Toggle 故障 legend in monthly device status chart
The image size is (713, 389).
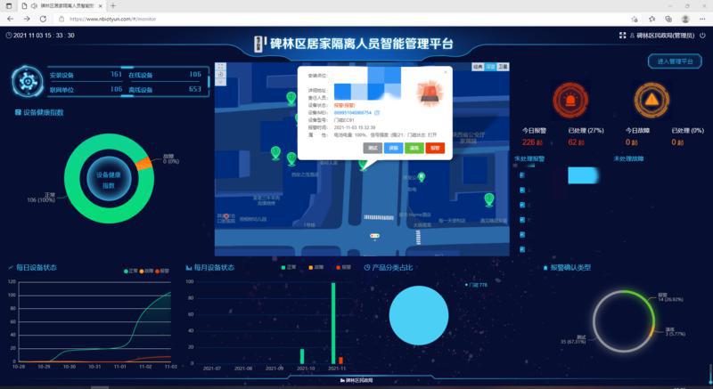pyautogui.click(x=310, y=267)
